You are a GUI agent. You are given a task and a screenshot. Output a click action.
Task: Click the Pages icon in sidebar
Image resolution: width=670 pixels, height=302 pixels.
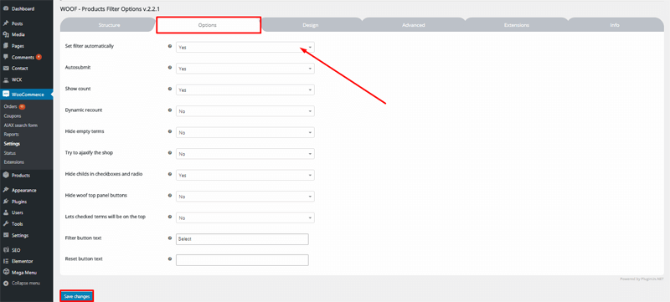6,46
